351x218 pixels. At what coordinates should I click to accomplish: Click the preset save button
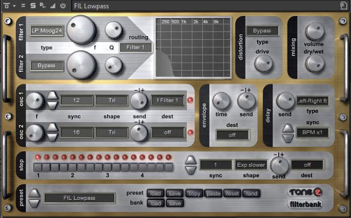click(x=174, y=194)
